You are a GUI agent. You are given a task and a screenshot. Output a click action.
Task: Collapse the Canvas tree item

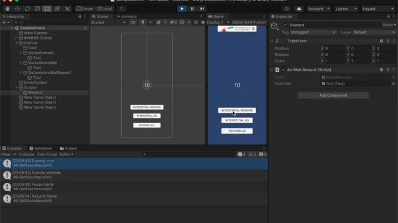(17, 43)
